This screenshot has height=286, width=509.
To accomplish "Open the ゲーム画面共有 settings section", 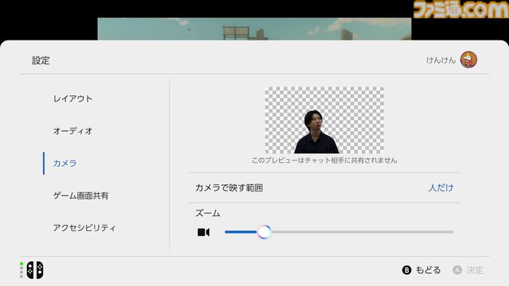I will (81, 195).
